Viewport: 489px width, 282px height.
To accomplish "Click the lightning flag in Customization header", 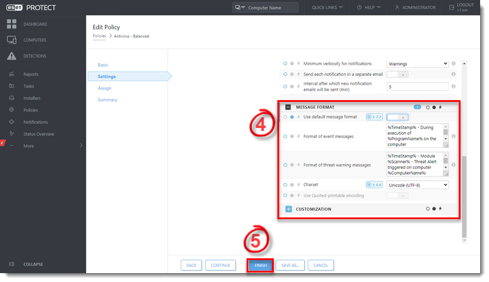I will 440,209.
